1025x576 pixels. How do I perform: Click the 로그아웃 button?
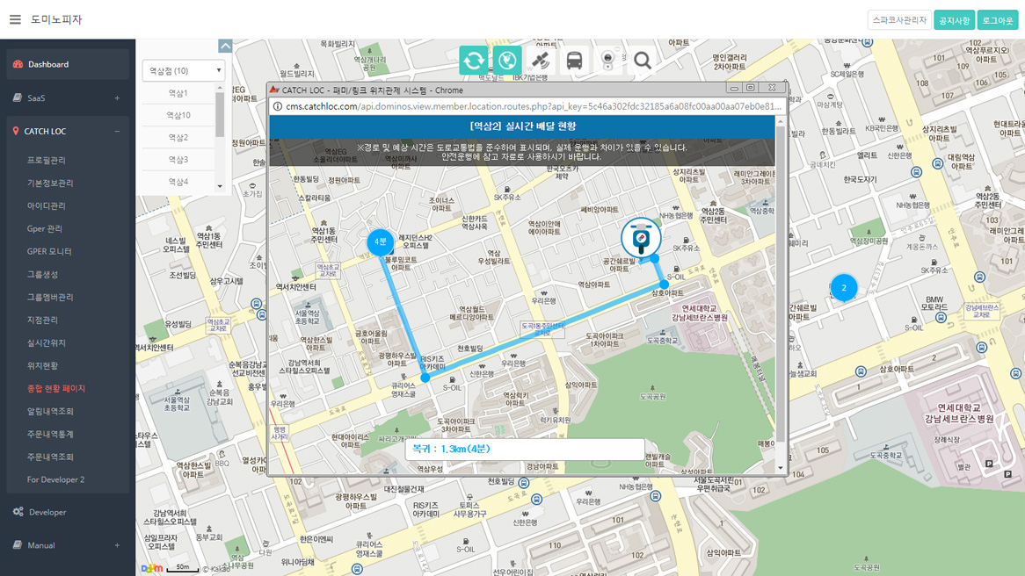[998, 20]
